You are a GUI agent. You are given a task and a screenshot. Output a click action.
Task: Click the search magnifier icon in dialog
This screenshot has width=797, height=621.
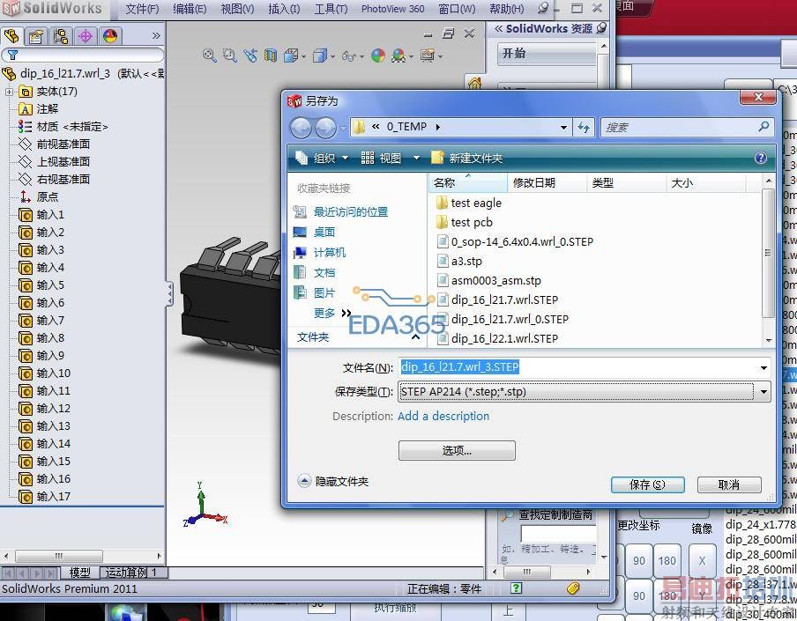pos(763,127)
